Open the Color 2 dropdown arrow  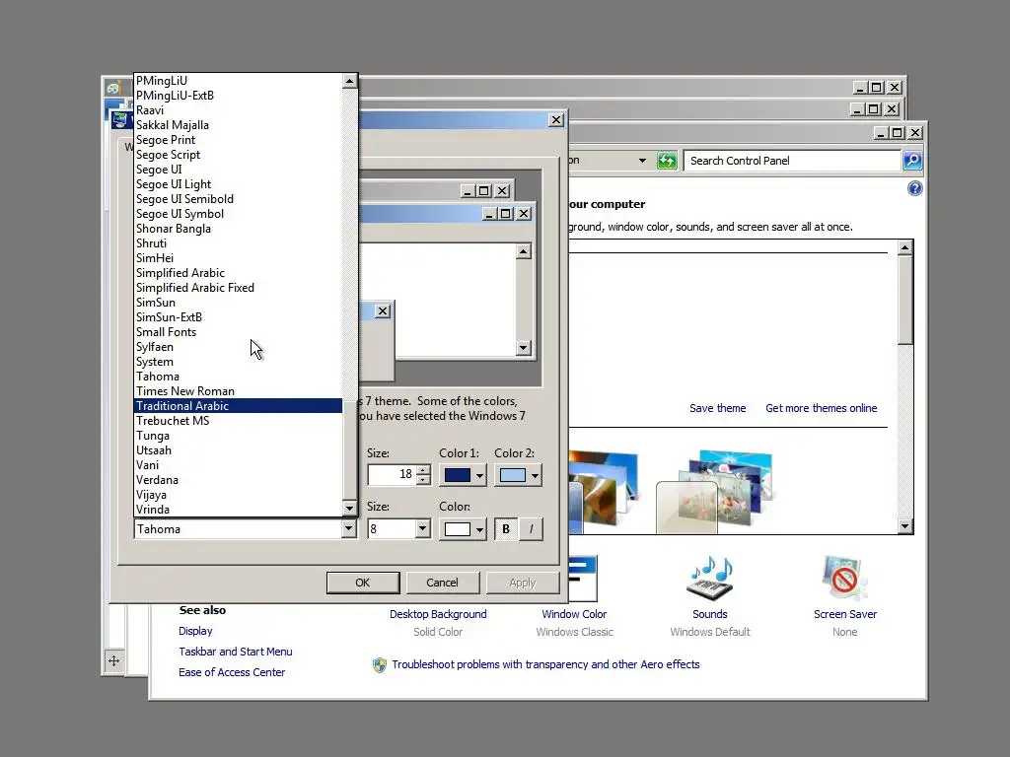tap(535, 476)
